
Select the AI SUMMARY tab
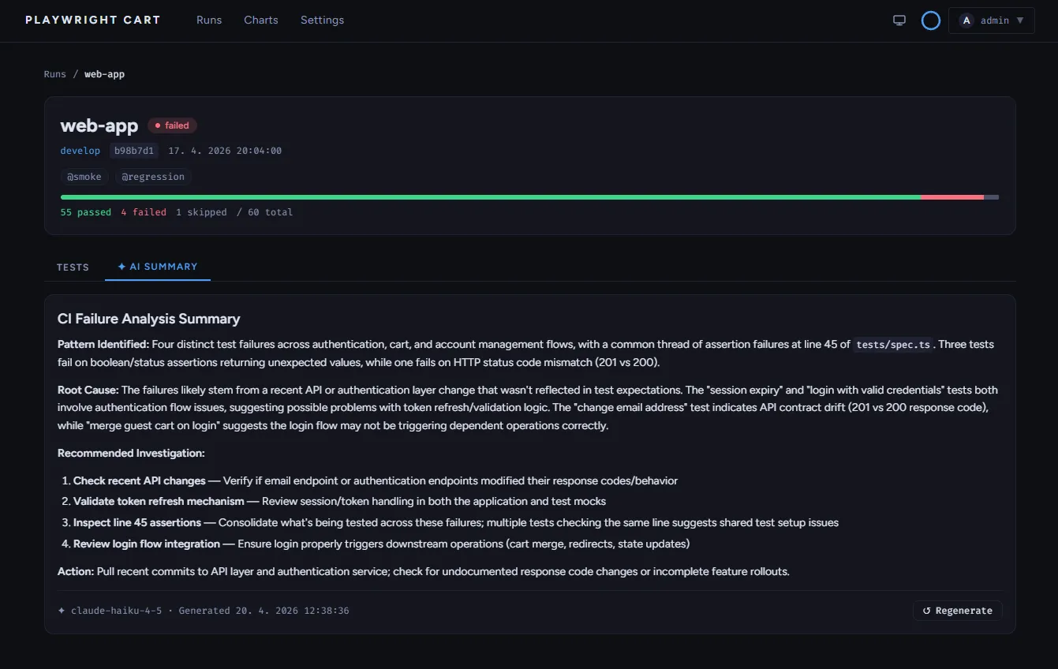pyautogui.click(x=158, y=267)
